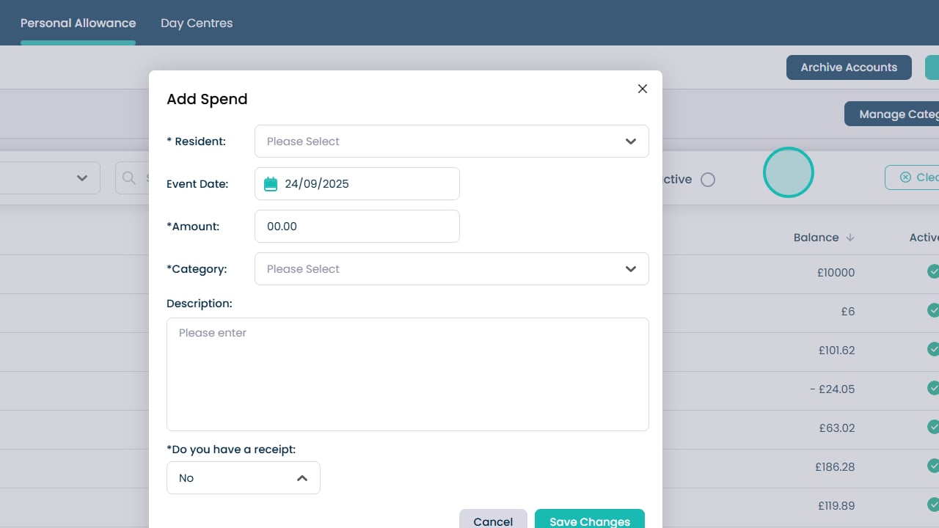
Task: Open the Resident dropdown
Action: 451,142
